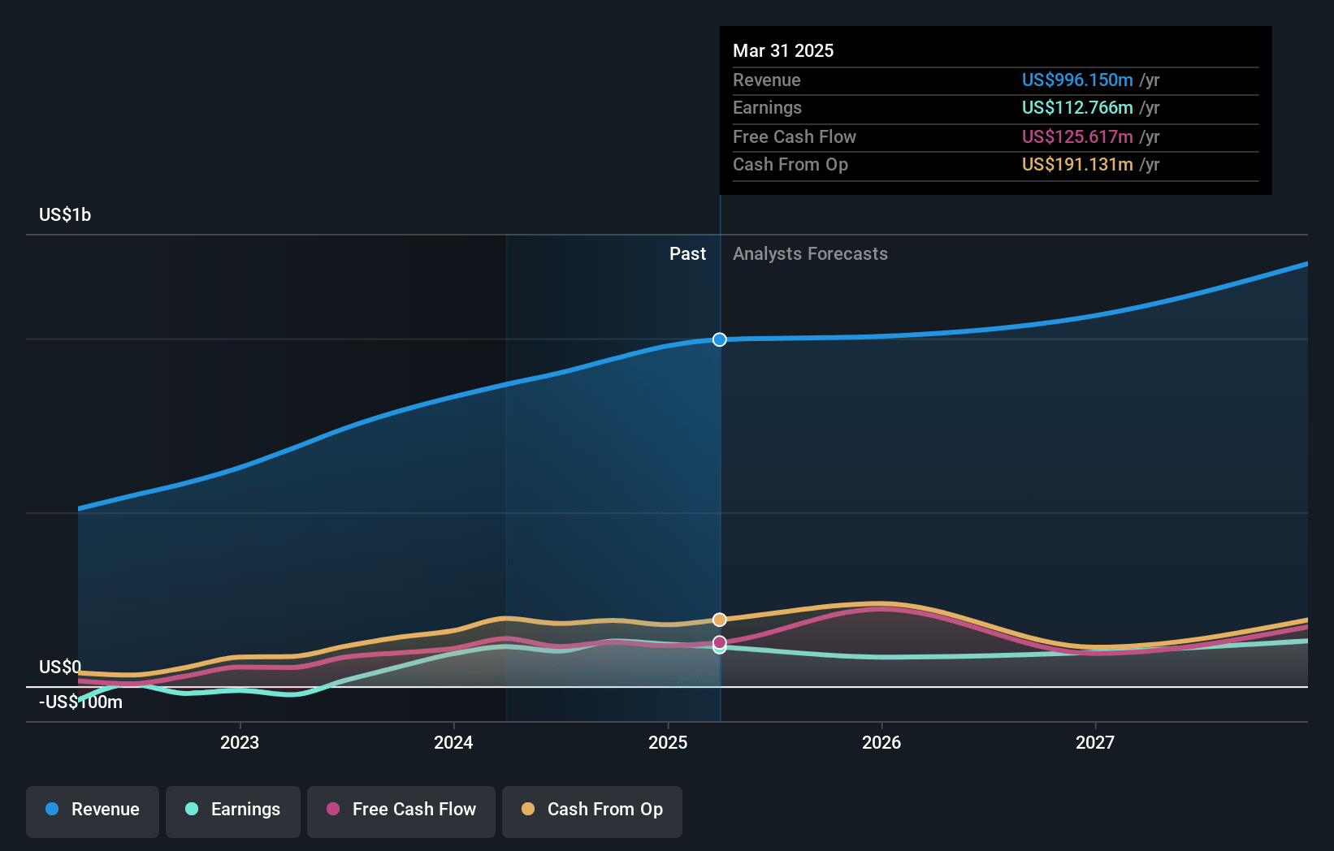Click the Earnings row label in tooltip
1334x851 pixels.
(x=767, y=107)
